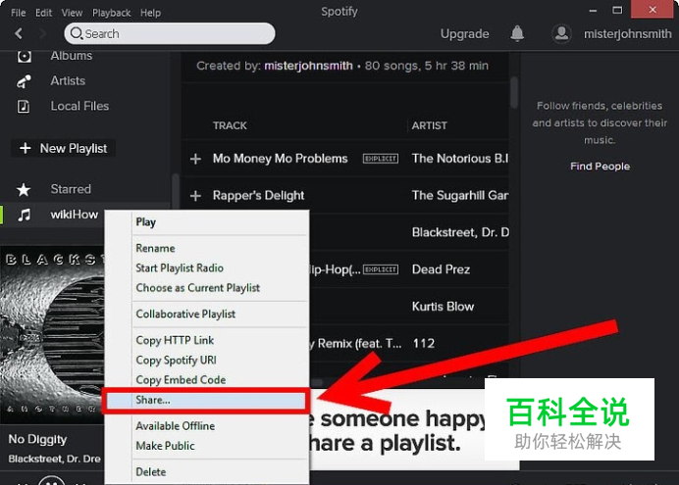This screenshot has height=485, width=679.
Task: Choose Play in the context menu
Action: [207, 221]
